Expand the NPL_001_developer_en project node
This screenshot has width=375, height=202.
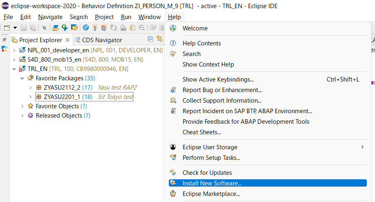(14, 50)
